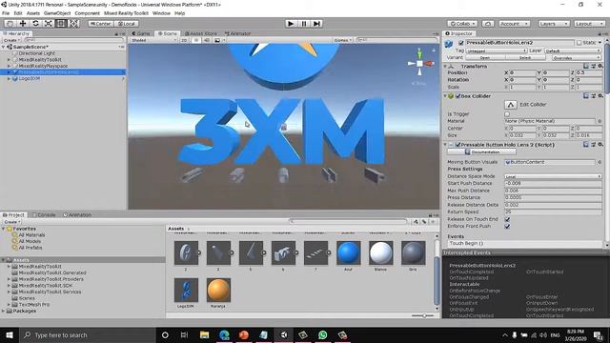
Task: Click the Pause button
Action: (304, 23)
